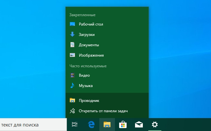Click the document page icon beside Документы

[72, 45]
